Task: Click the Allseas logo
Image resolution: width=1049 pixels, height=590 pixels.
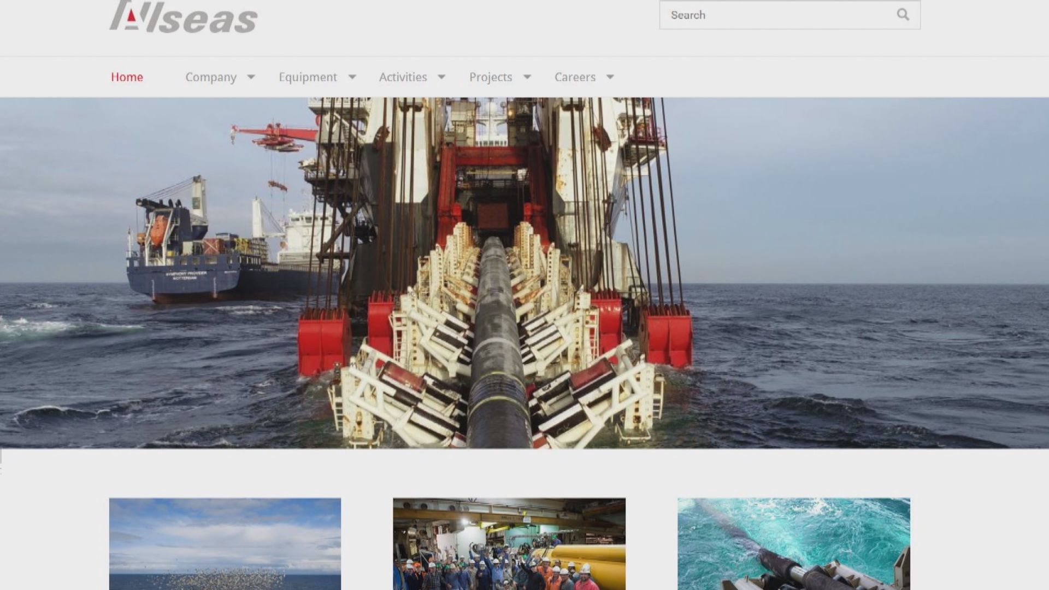Action: click(x=183, y=17)
